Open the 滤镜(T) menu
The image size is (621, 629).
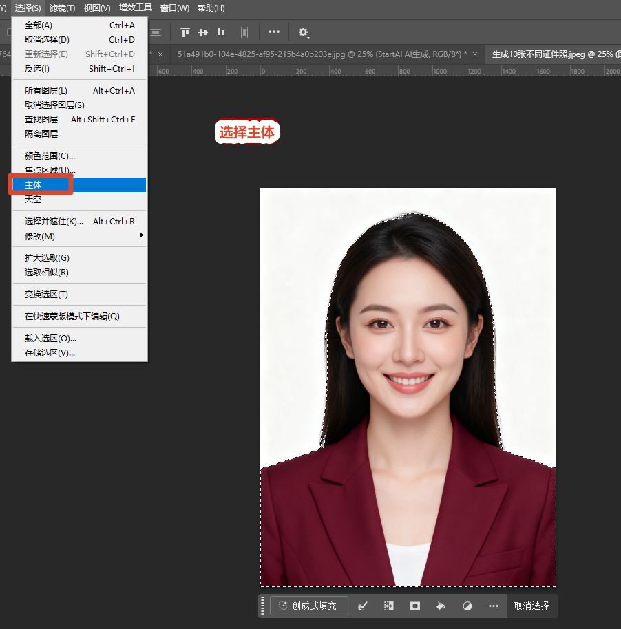(62, 8)
